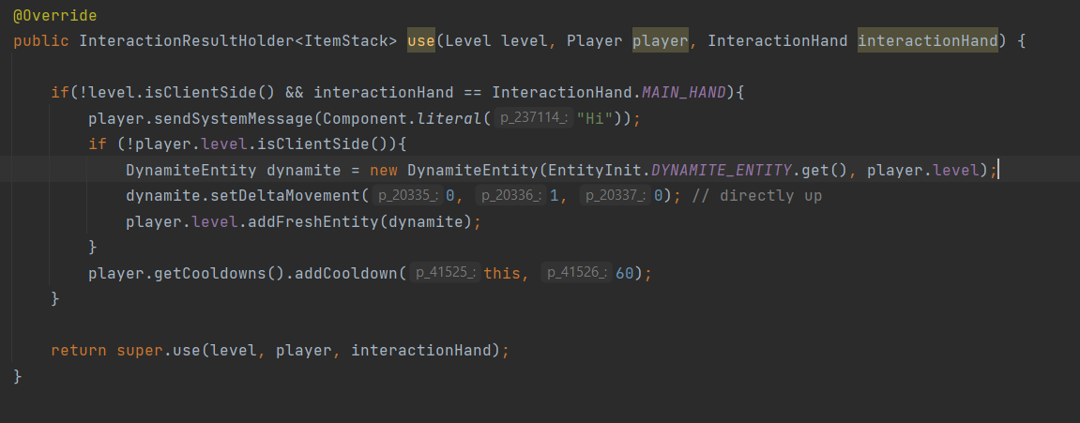
Task: Click the p_20337_ parameter hint
Action: coord(615,196)
